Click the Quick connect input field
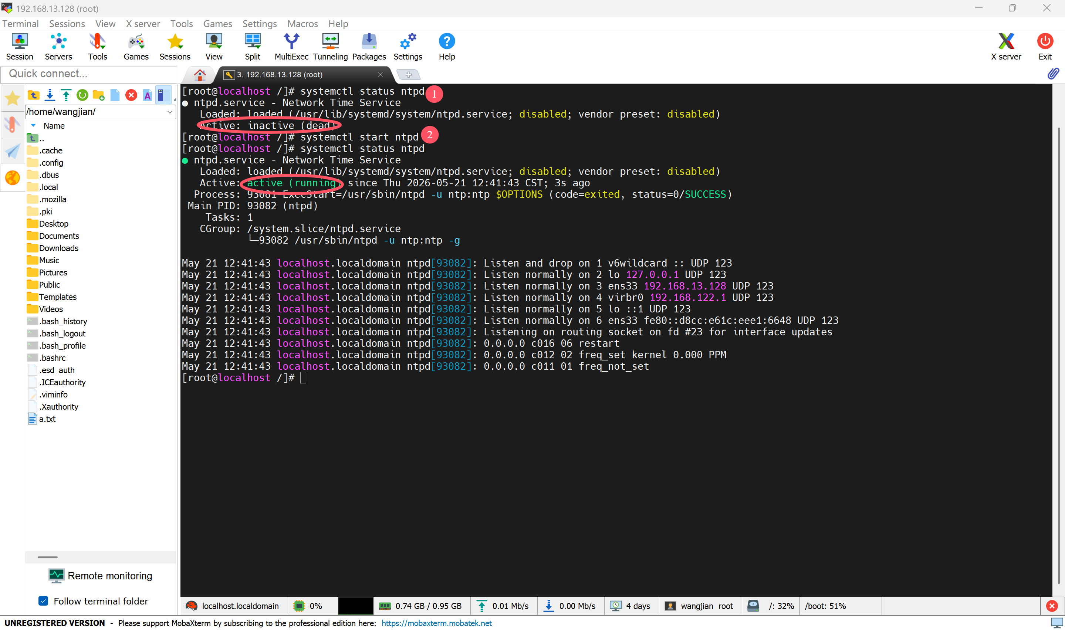The height and width of the screenshot is (630, 1065). pos(89,74)
